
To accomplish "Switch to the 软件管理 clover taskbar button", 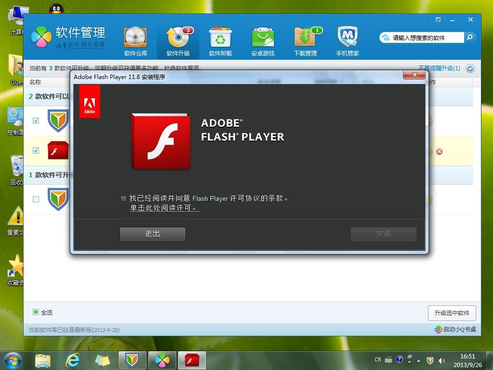I will pyautogui.click(x=162, y=360).
